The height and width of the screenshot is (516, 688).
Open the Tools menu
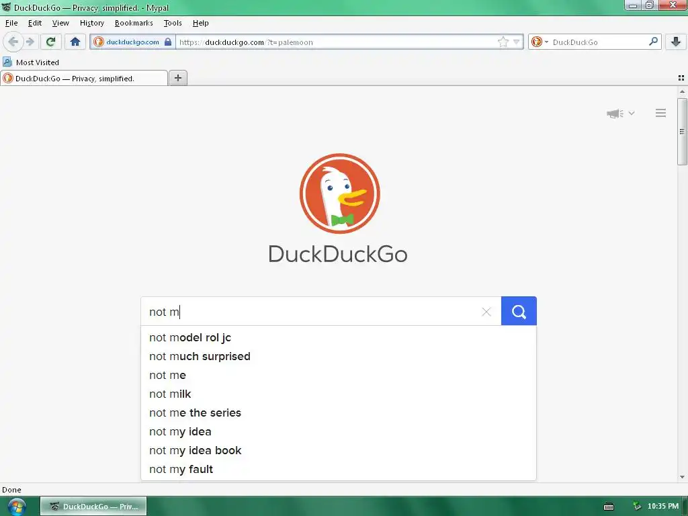pos(173,23)
